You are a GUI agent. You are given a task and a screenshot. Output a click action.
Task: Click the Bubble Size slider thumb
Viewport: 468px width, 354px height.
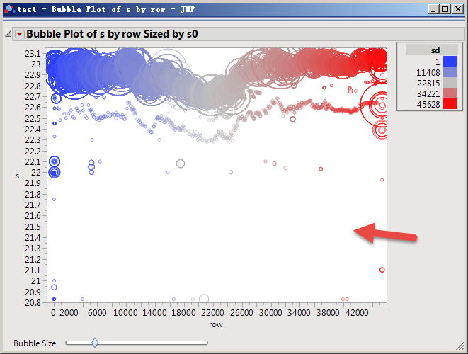[95, 343]
